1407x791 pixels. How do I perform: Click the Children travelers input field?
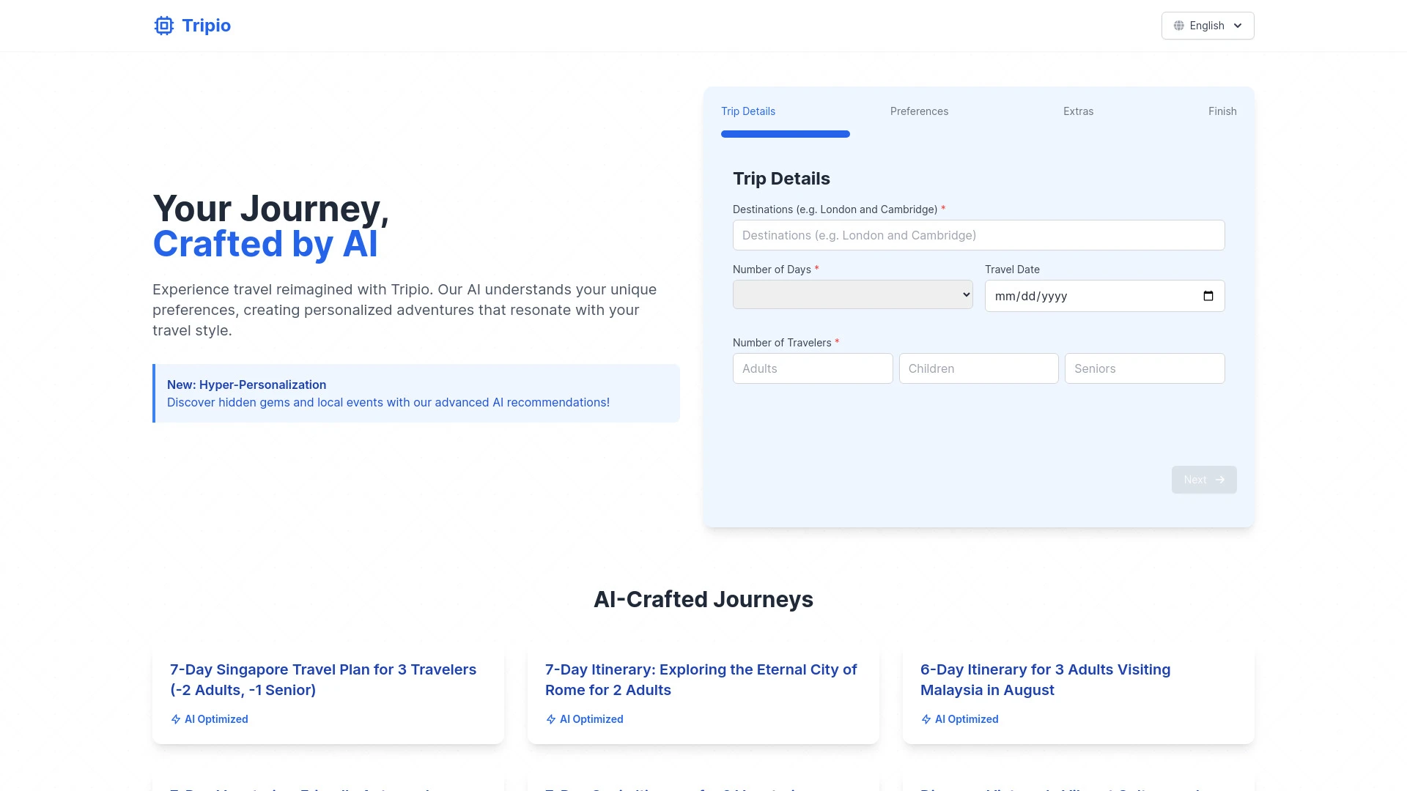pos(978,368)
